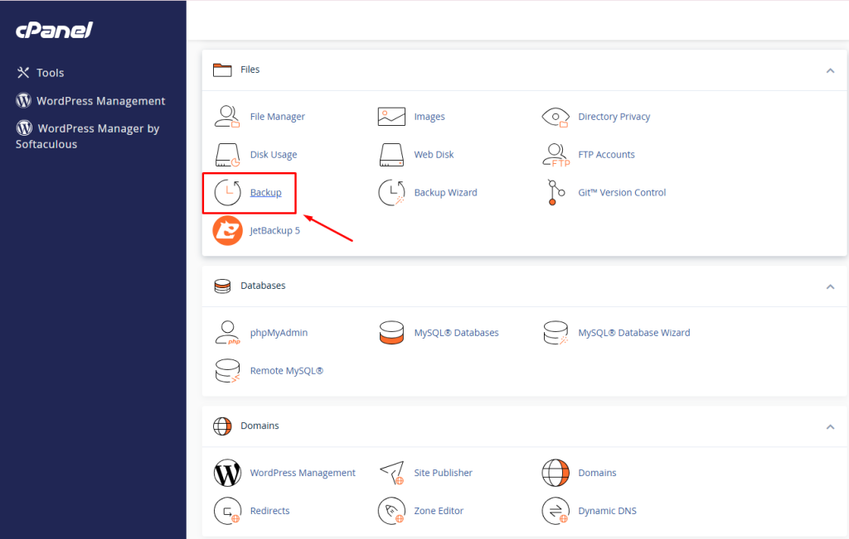Start the MySQL Database Wizard

635,332
